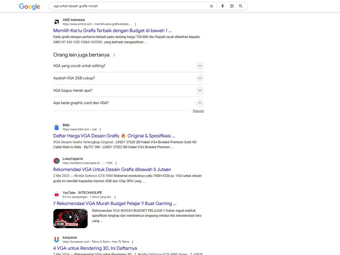This screenshot has width=340, height=255.
Task: Play the VGA video thumbnail
Action: pyautogui.click(x=70, y=218)
